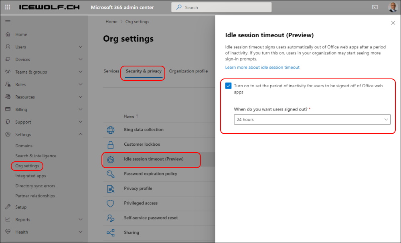This screenshot has width=401, height=243.
Task: Open Partner relationships in sidebar
Action: 35,196
